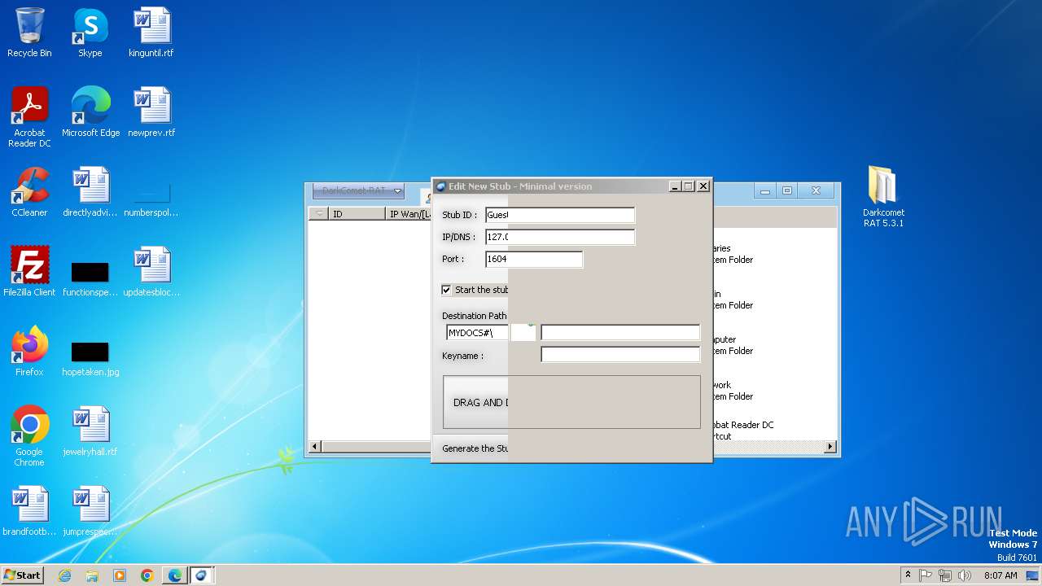Click Generate the Stub button
The height and width of the screenshot is (586, 1042).
click(x=475, y=448)
